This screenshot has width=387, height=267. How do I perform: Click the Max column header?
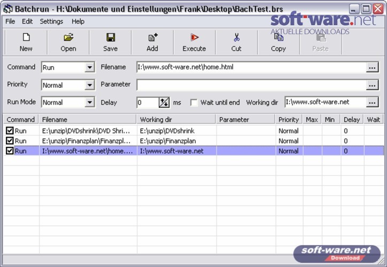coord(312,120)
